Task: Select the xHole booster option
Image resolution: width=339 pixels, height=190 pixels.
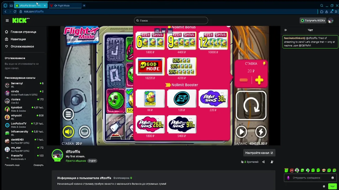Action: [x=182, y=98]
